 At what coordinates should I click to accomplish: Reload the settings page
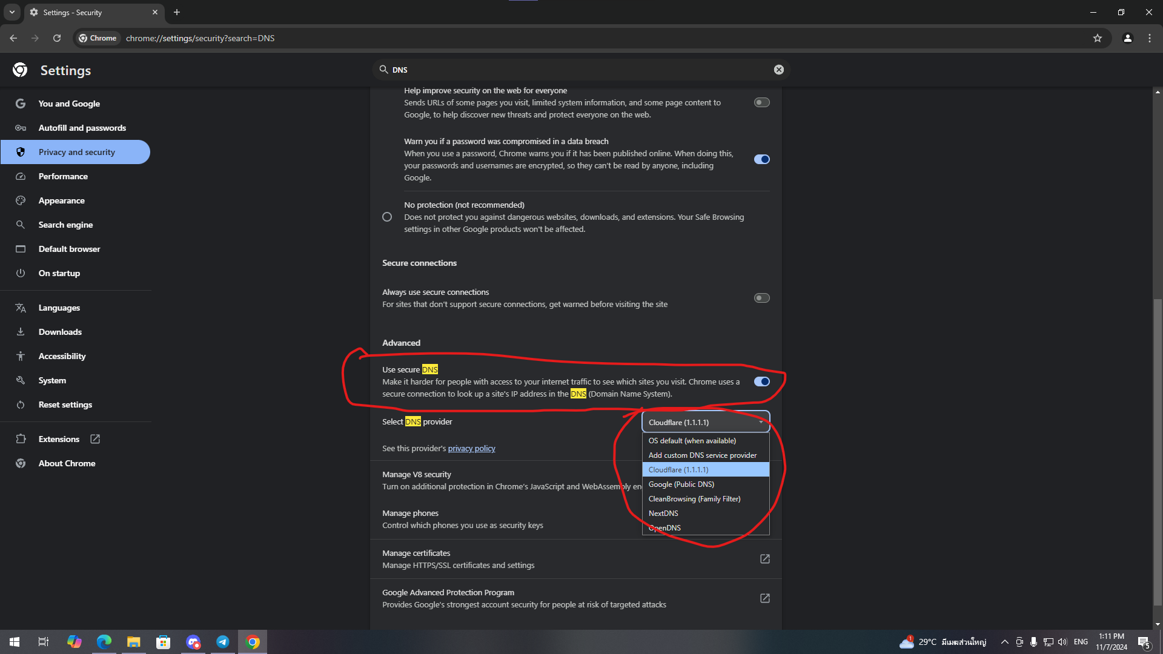[57, 38]
